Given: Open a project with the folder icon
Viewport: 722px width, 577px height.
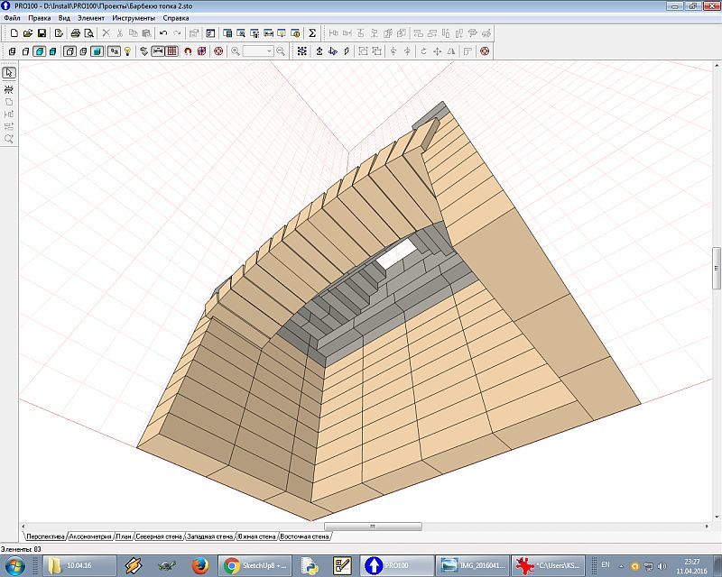Looking at the screenshot, I should (27, 33).
